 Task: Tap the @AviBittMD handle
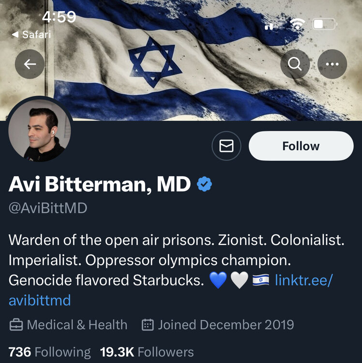click(48, 208)
